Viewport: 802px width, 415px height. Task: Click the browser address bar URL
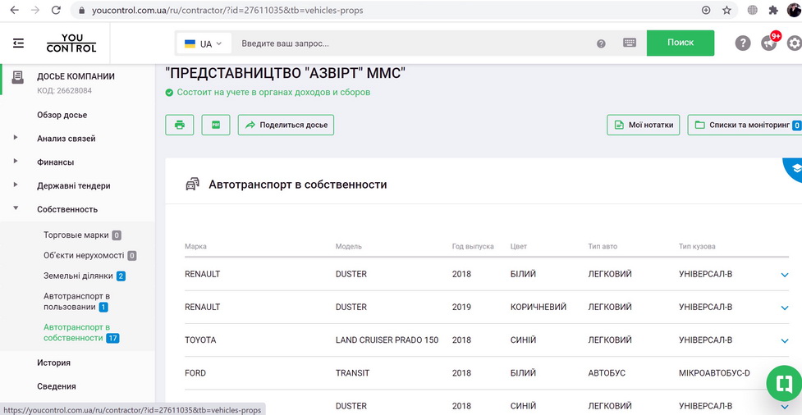(x=227, y=10)
